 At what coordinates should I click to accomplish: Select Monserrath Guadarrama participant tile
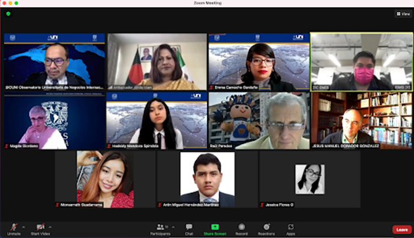coord(105,179)
